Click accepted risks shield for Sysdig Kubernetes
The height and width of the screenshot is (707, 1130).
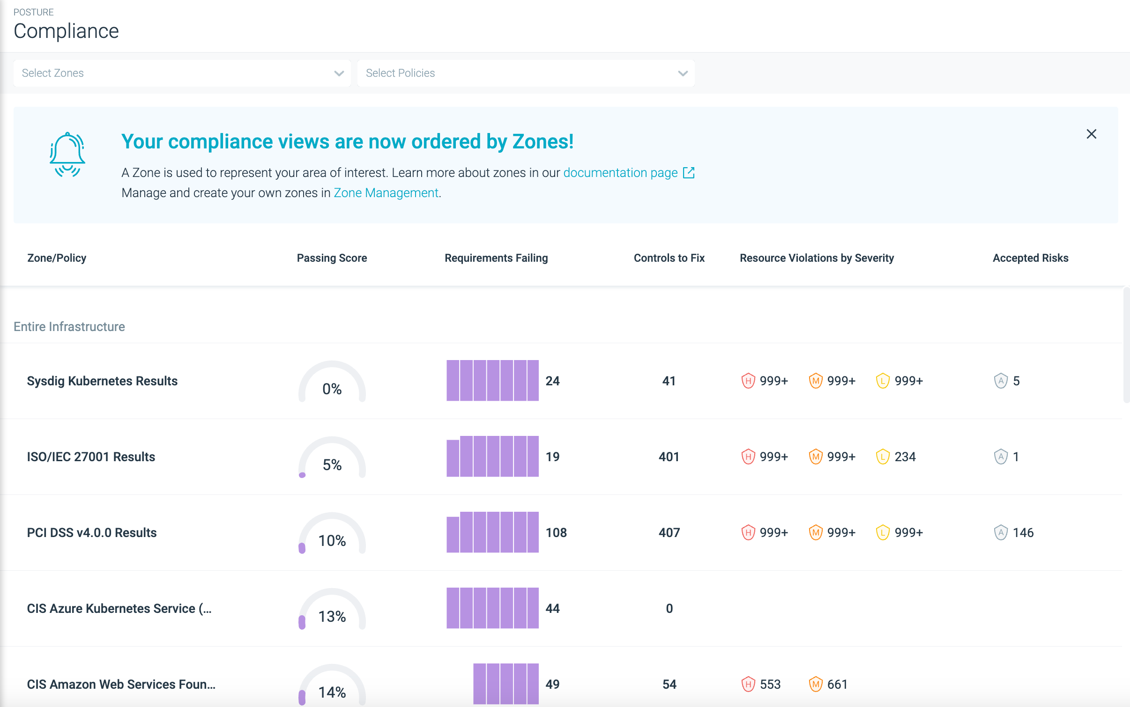[x=1001, y=381]
